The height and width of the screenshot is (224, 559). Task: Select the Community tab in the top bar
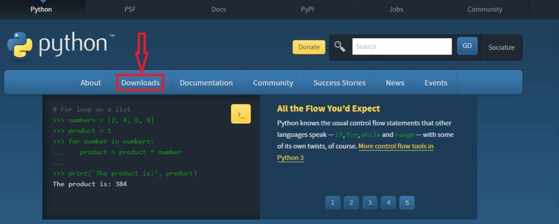[x=485, y=9]
